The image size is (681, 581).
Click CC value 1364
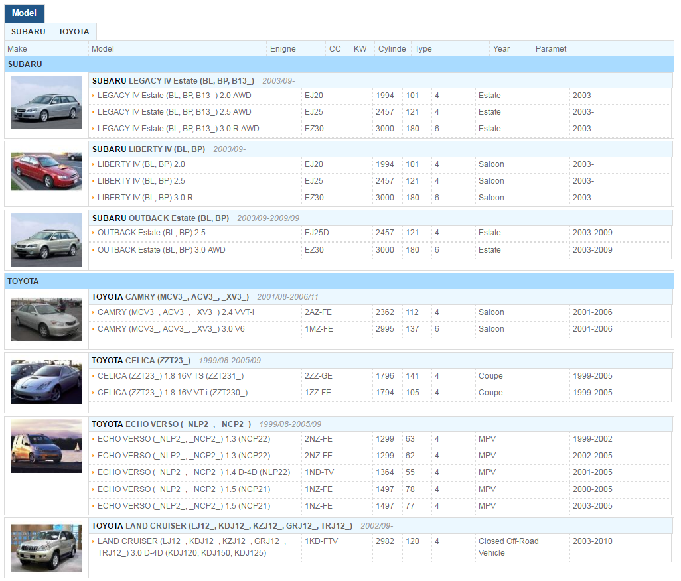(x=385, y=472)
